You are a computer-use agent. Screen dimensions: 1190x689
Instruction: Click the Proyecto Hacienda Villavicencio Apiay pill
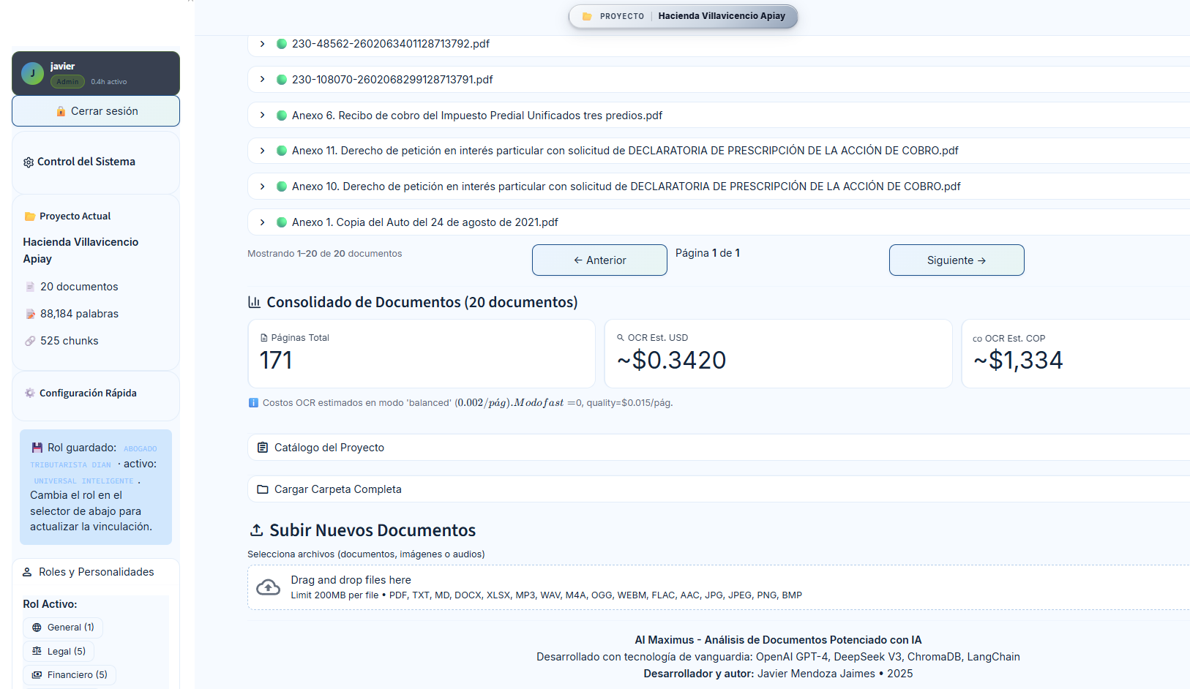(683, 16)
